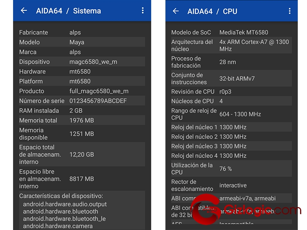This screenshot has height=230, width=307.
Task: Select 'Reloj del núcleo 1' row
Action: click(x=231, y=127)
